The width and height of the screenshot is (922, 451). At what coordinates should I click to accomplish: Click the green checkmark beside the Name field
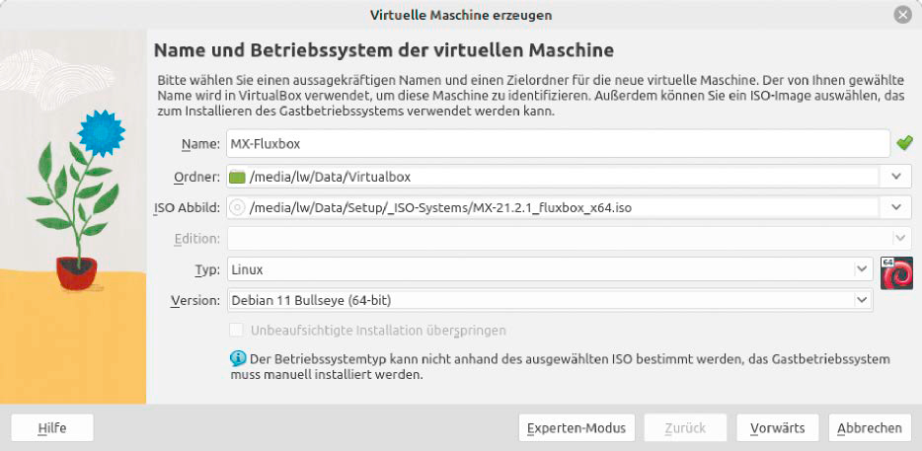[904, 143]
